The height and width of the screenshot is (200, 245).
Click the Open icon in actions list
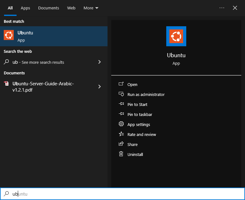point(121,84)
